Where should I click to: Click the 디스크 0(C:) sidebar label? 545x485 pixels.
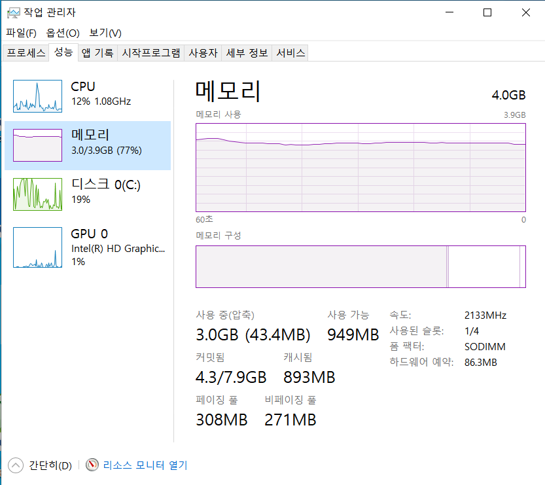pyautogui.click(x=106, y=185)
